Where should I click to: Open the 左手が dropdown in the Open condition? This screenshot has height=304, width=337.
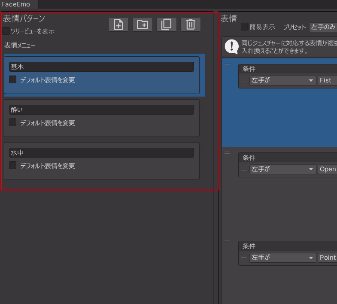282,169
